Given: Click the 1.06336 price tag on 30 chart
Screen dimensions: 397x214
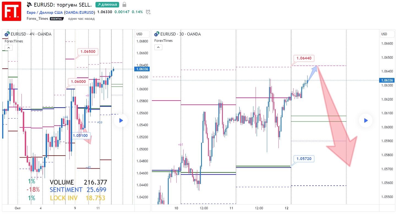Looking at the screenshot, I should [x=387, y=80].
